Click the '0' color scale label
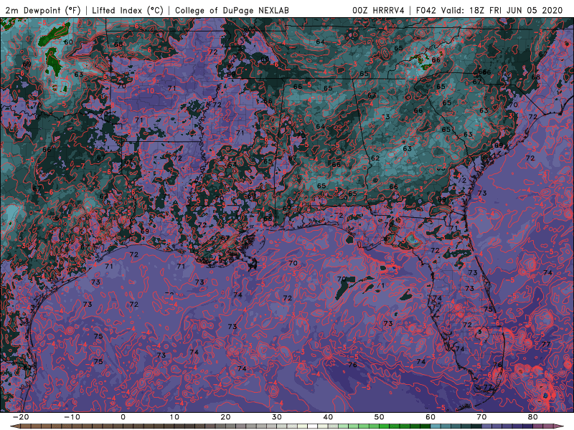The image size is (574, 430). click(x=123, y=417)
